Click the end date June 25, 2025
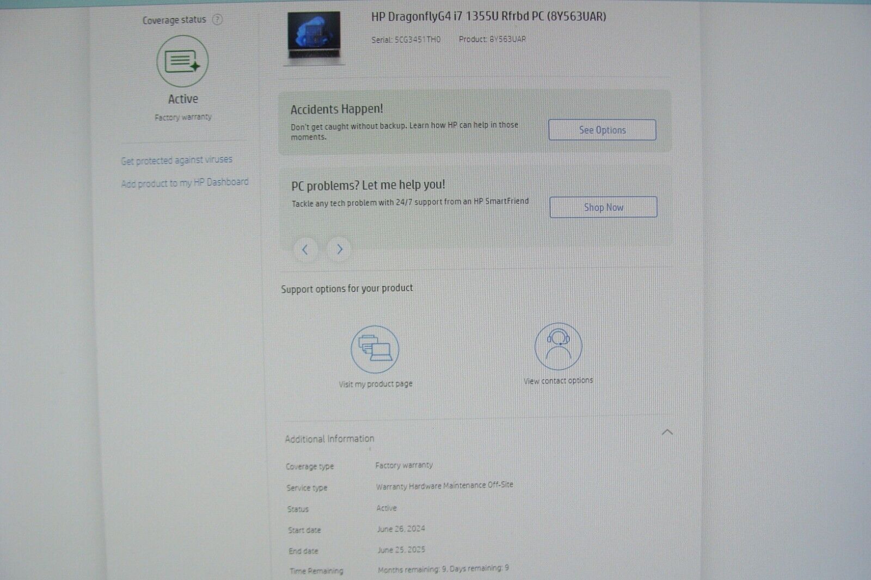 click(x=401, y=550)
